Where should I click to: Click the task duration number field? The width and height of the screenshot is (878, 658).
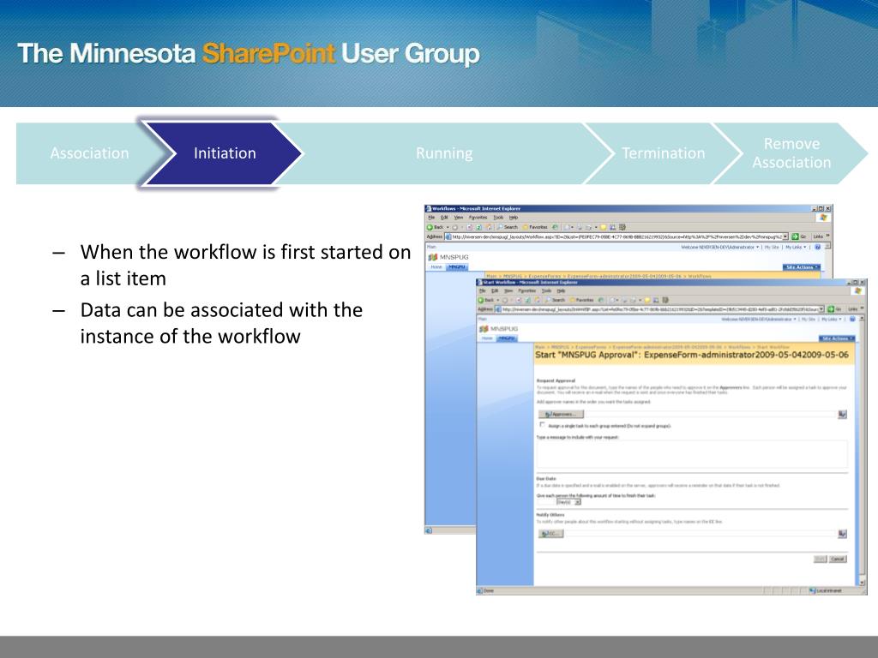click(546, 502)
